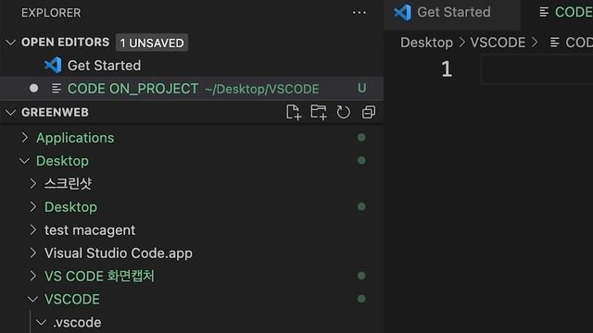Screen dimensions: 593x333
Task: Click VS Code logo beside Get Started editor
Action: [53, 66]
